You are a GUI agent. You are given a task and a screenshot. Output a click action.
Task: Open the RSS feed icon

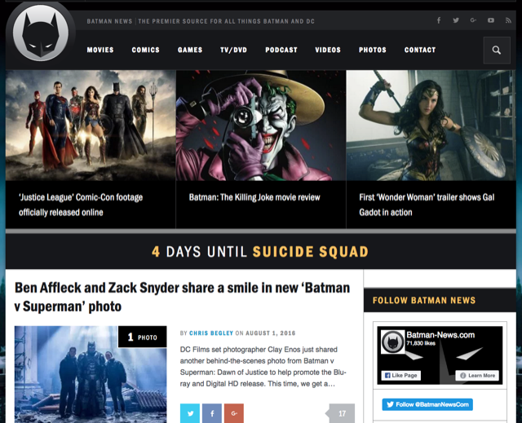point(508,20)
